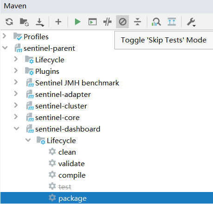213x204 pixels.
Task: Click sentinel-dashboard Maven module icon
Action: pyautogui.click(x=30, y=129)
